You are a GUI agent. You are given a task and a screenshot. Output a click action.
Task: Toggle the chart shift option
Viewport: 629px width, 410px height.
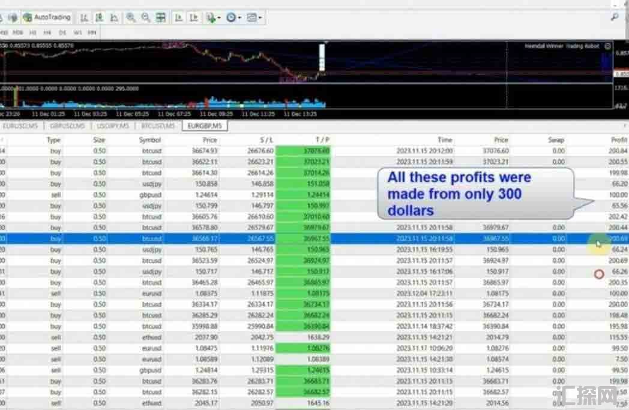coord(193,18)
